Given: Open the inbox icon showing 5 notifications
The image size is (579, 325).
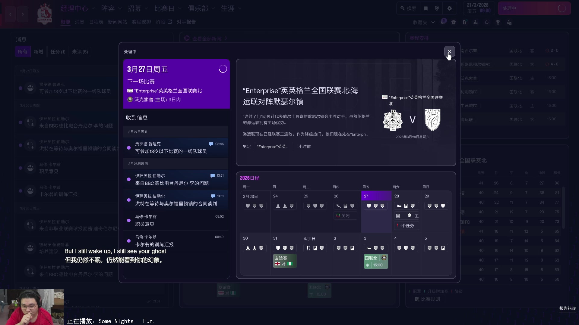Looking at the screenshot, I should pos(443,22).
